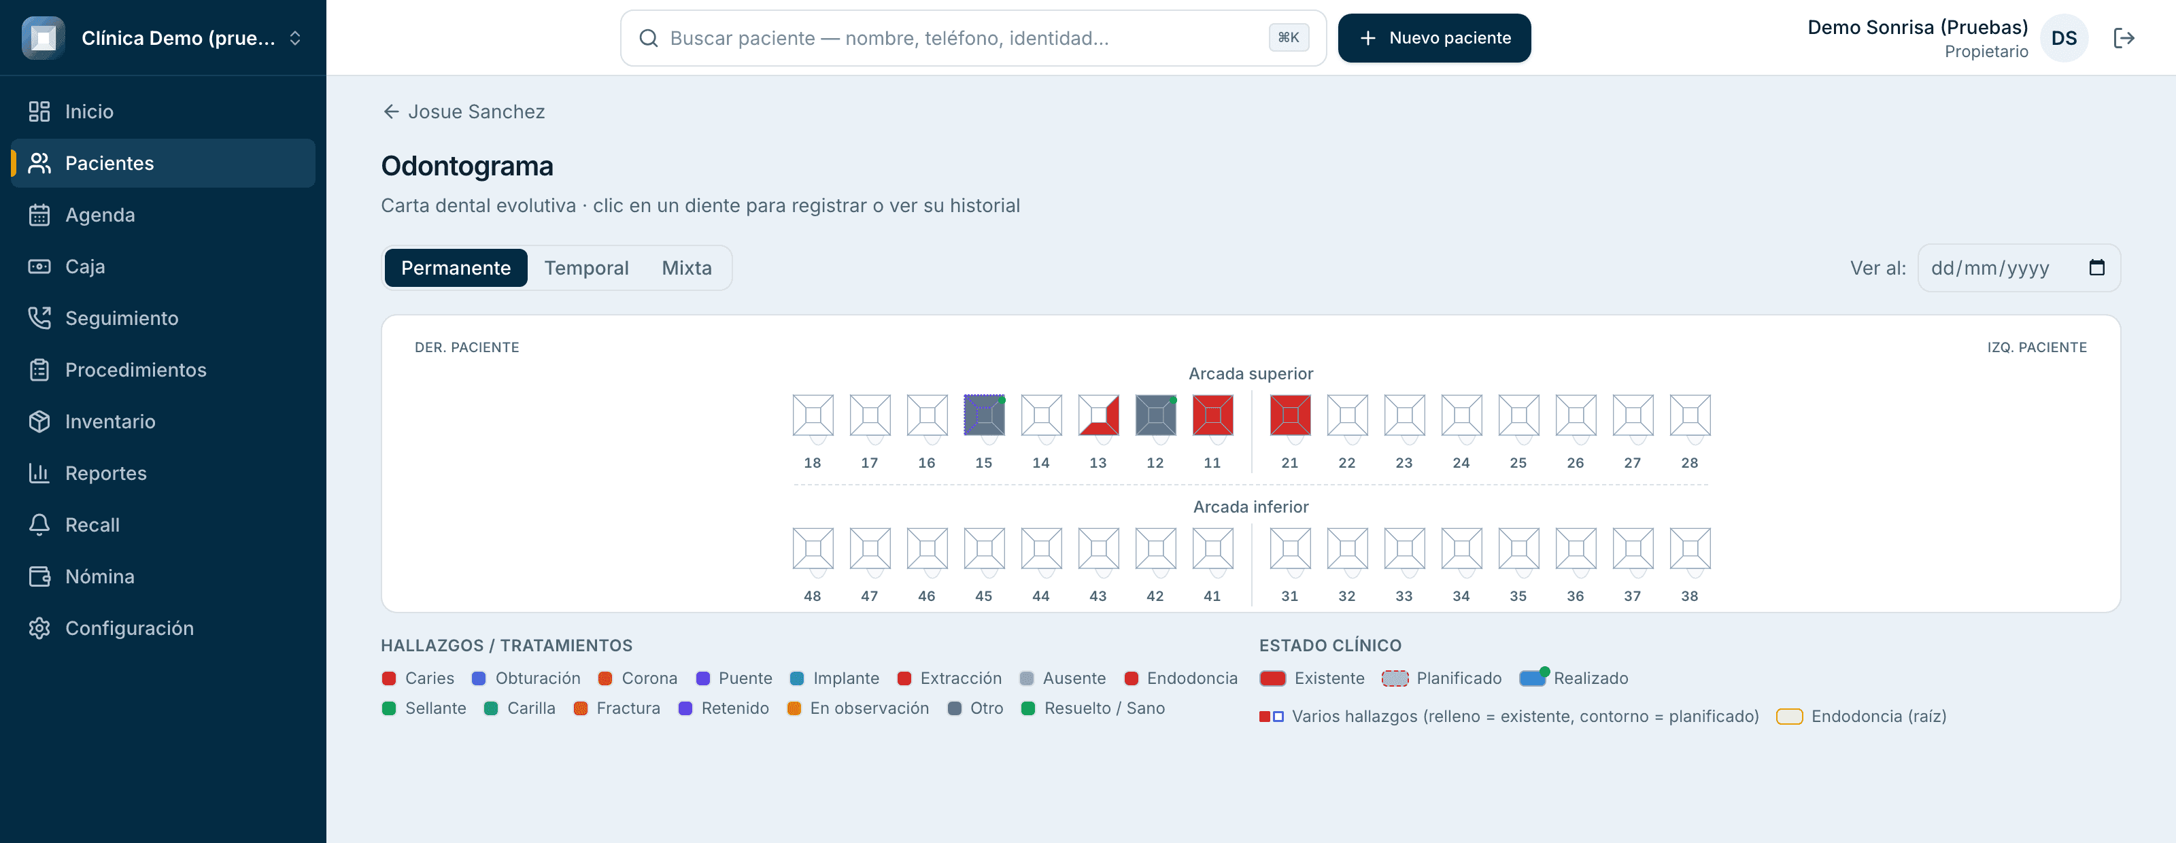Select tooth 33 diagram
This screenshot has height=843, width=2176.
(1405, 549)
